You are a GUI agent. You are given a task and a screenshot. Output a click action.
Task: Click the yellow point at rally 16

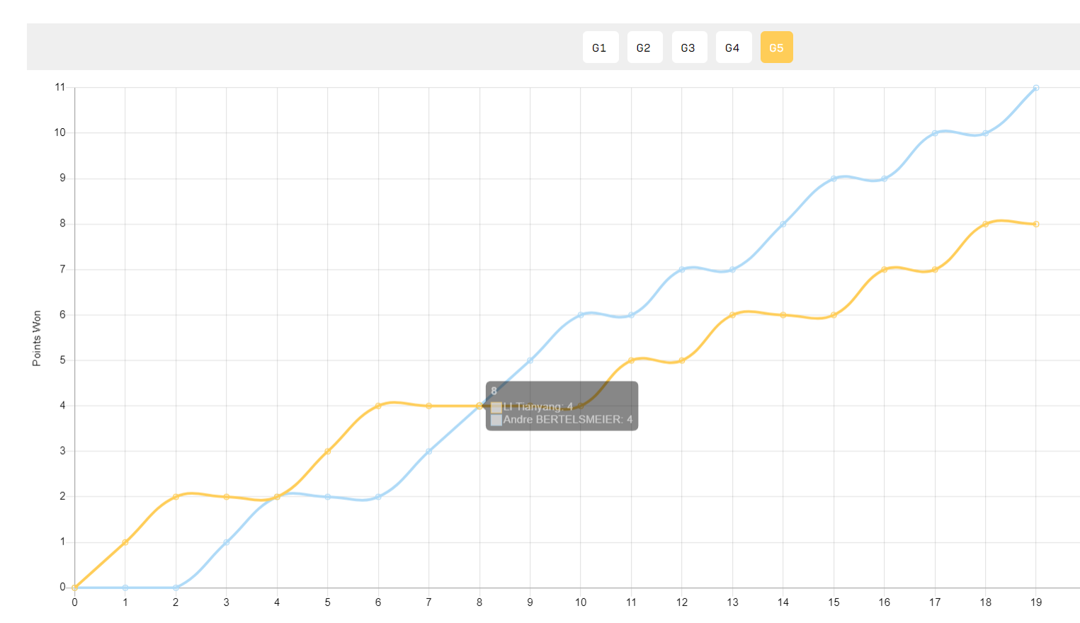coord(885,270)
